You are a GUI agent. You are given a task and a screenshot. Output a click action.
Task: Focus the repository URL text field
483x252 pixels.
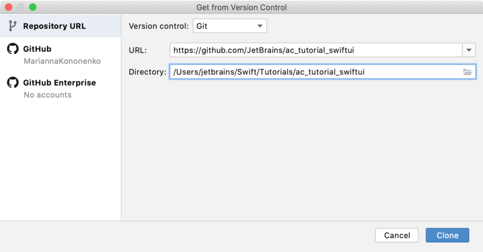pos(316,50)
